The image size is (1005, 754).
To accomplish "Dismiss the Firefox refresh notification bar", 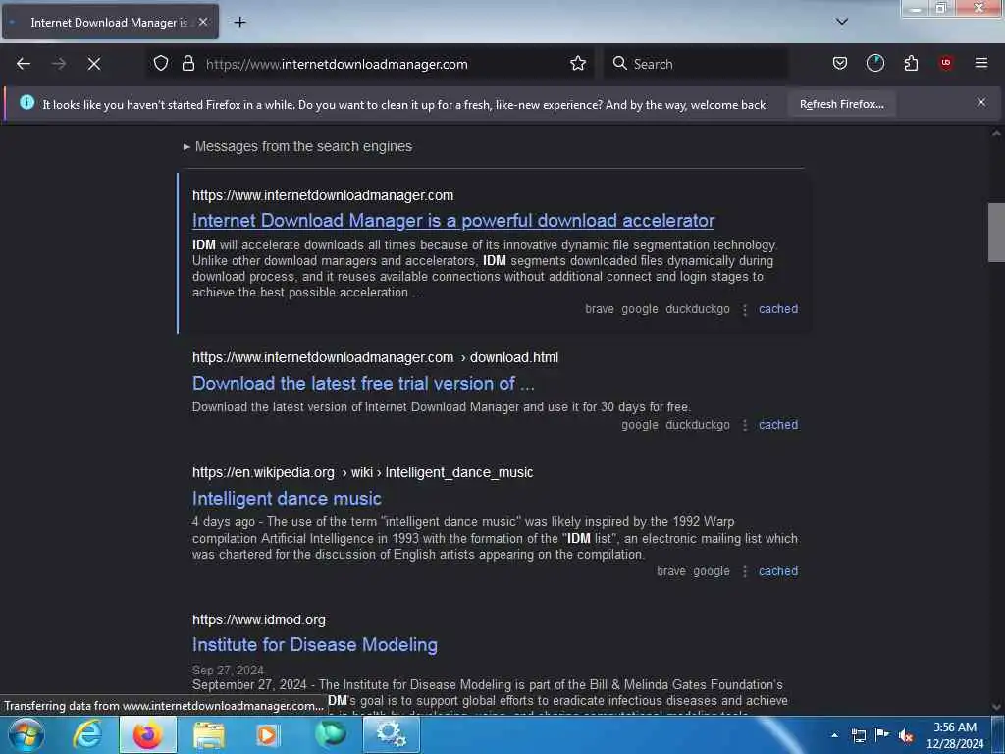I will pos(981,102).
